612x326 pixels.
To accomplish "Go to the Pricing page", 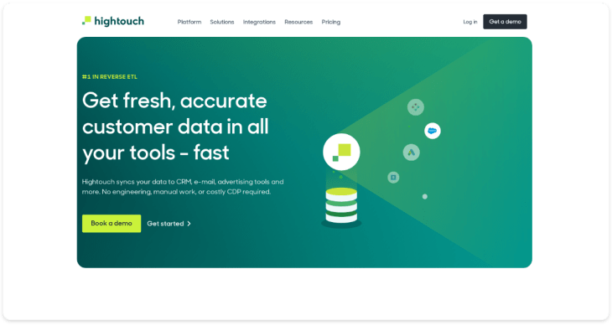I will (331, 22).
